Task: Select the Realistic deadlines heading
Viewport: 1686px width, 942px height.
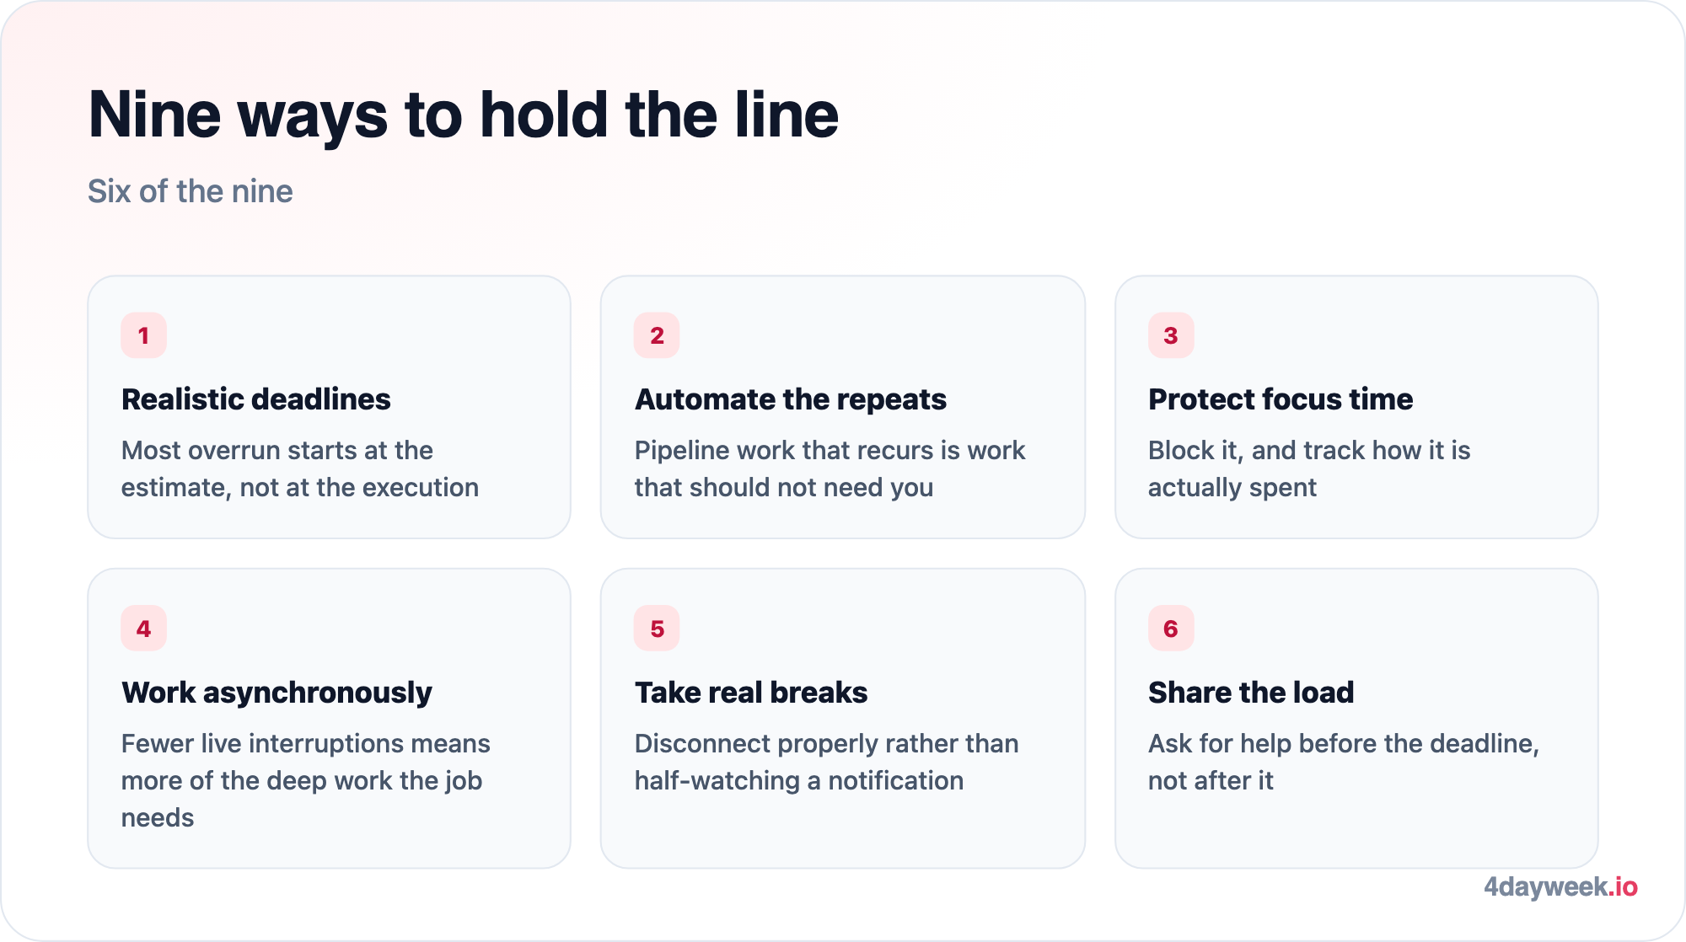Action: pos(256,399)
